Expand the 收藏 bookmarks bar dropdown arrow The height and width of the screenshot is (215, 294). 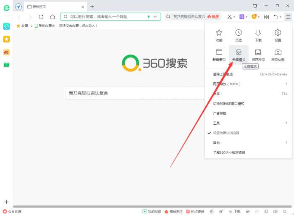(x=31, y=26)
